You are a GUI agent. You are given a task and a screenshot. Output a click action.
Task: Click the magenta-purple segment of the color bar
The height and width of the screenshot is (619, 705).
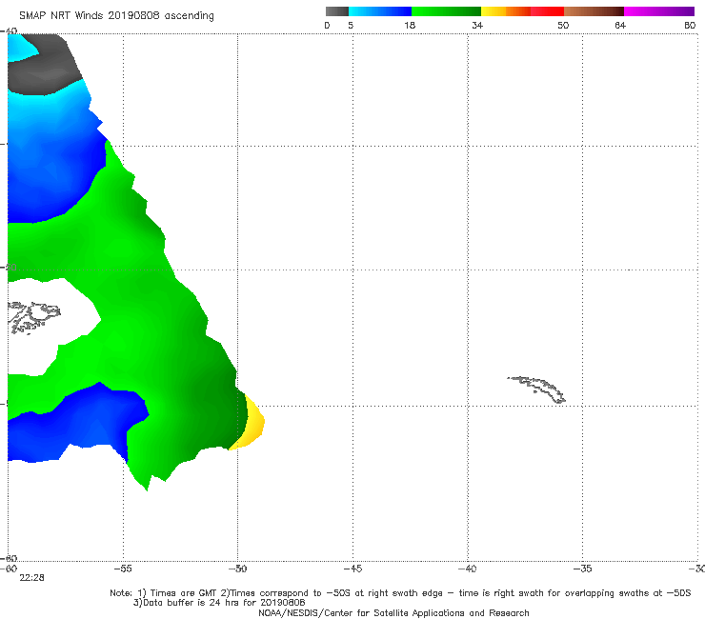pyautogui.click(x=659, y=11)
